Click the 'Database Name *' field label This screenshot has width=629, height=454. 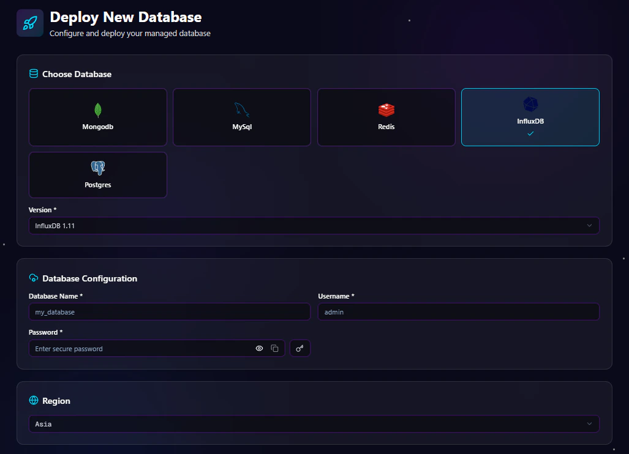pyautogui.click(x=56, y=296)
